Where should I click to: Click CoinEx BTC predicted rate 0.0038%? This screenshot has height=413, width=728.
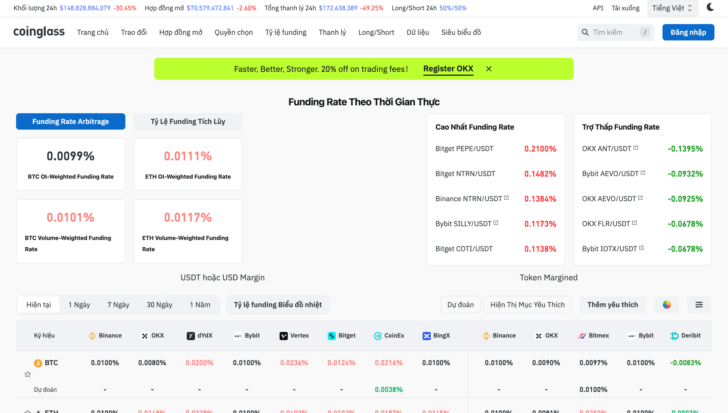[389, 390]
